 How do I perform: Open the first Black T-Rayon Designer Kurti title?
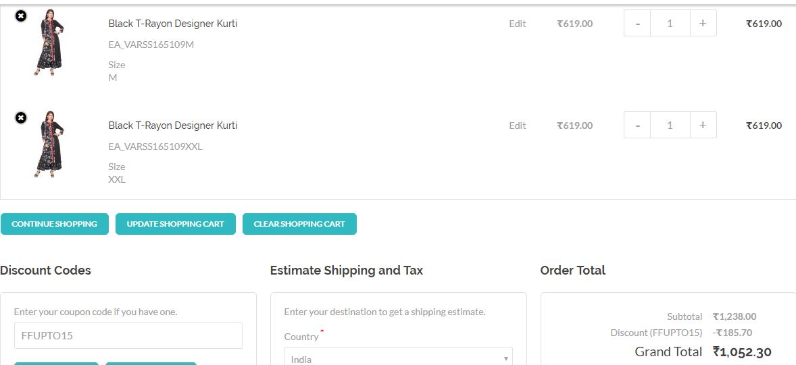(172, 24)
